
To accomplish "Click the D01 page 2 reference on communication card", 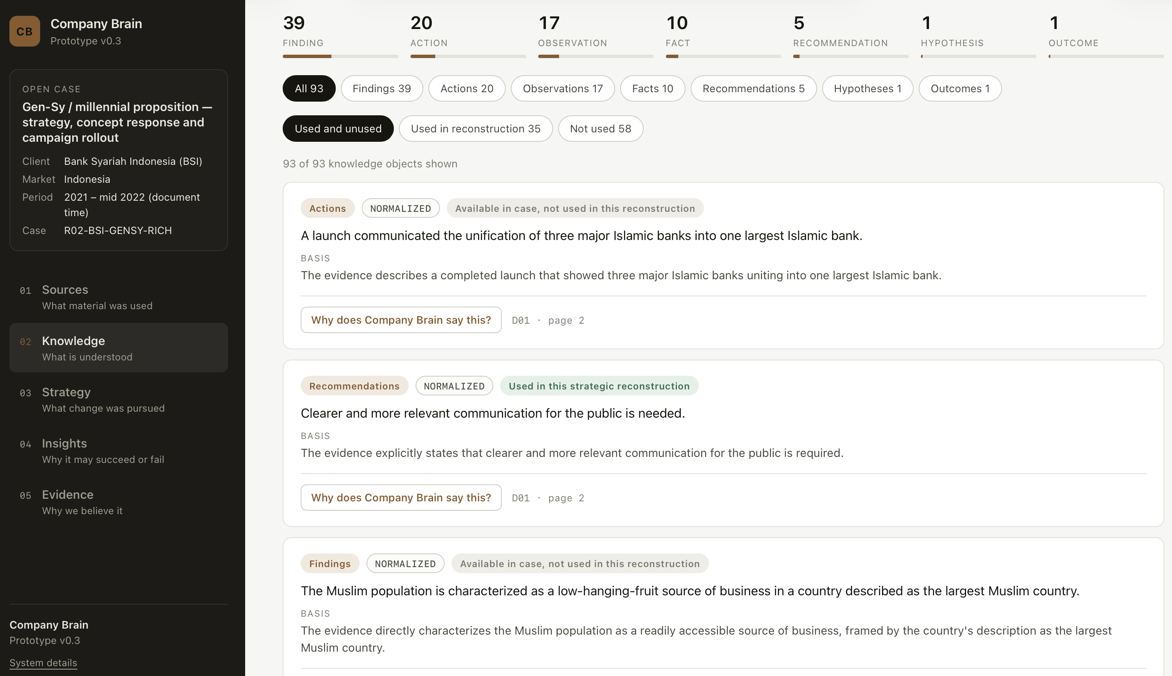I will click(548, 498).
